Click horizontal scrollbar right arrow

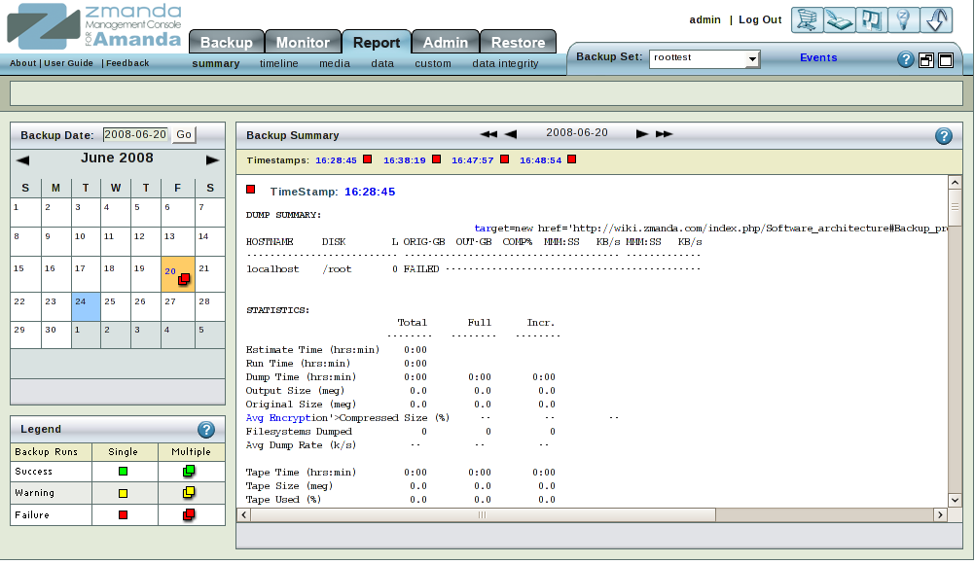point(940,515)
